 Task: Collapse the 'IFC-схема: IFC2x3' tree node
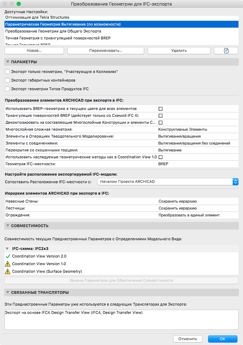[8, 249]
